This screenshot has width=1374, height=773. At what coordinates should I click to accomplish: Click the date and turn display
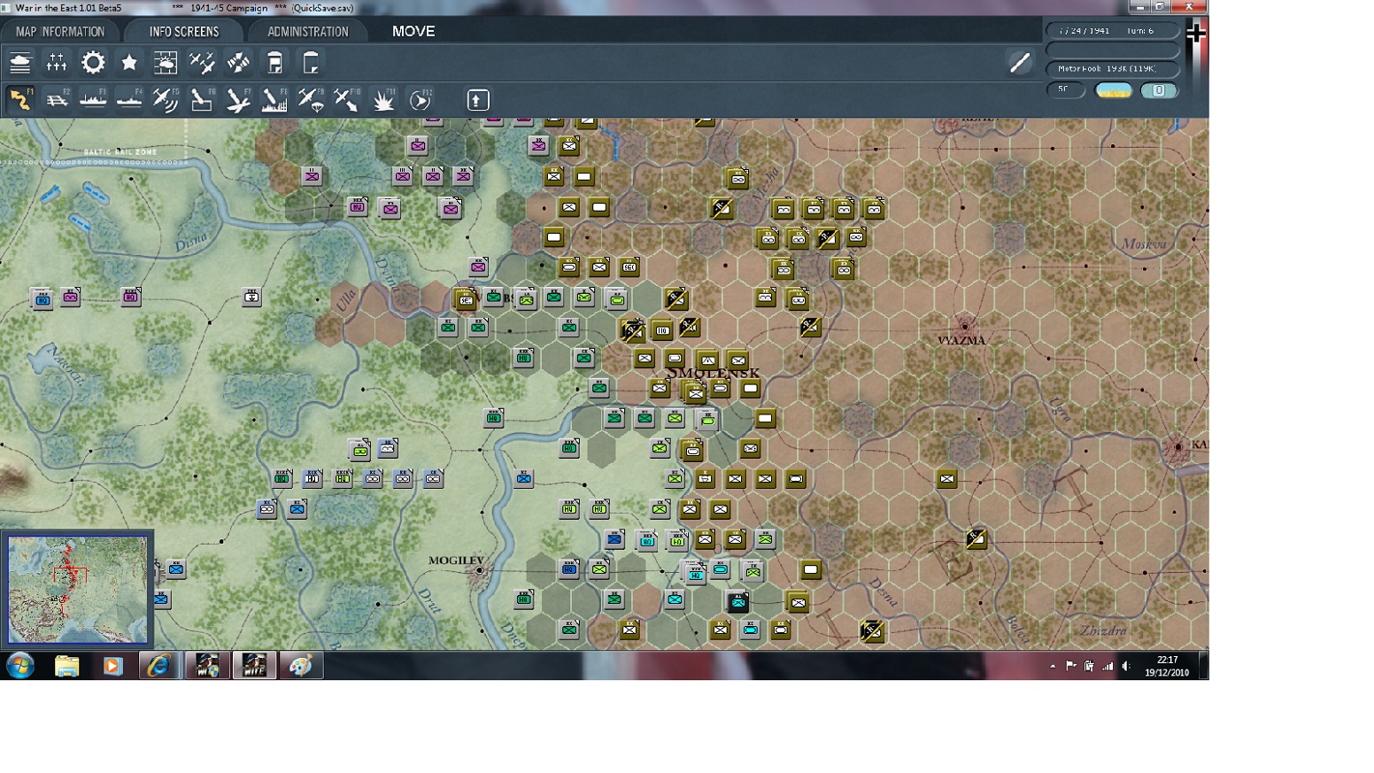[x=1113, y=31]
